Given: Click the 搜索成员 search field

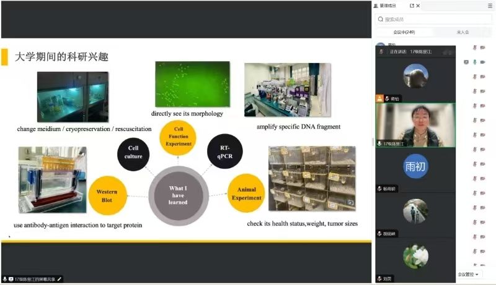Looking at the screenshot, I should (x=434, y=19).
